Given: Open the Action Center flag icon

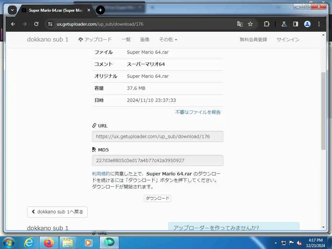Looking at the screenshot, I should pyautogui.click(x=291, y=243).
